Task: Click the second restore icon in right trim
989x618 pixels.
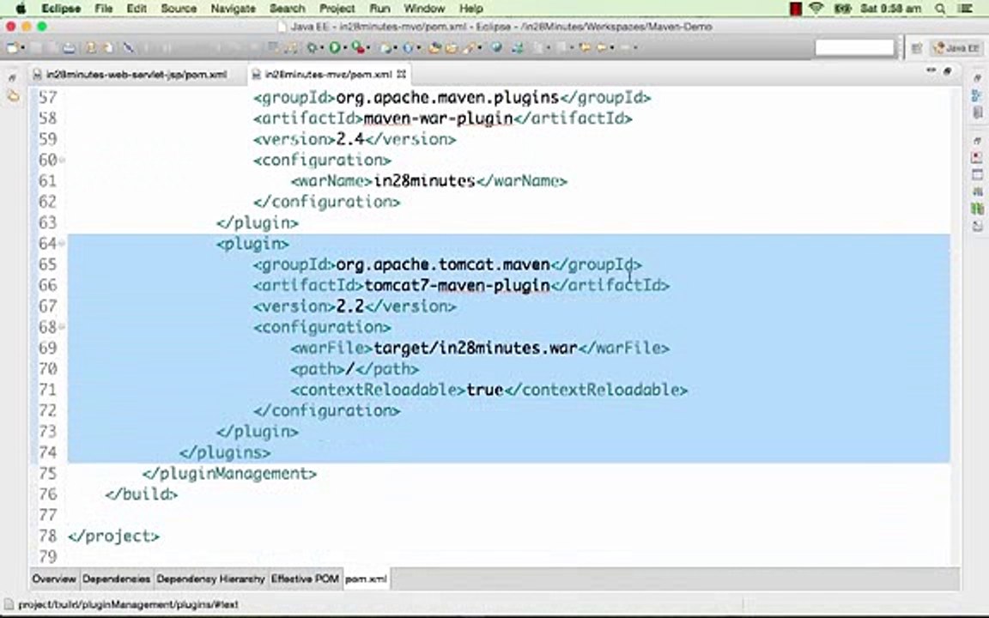Action: click(977, 140)
